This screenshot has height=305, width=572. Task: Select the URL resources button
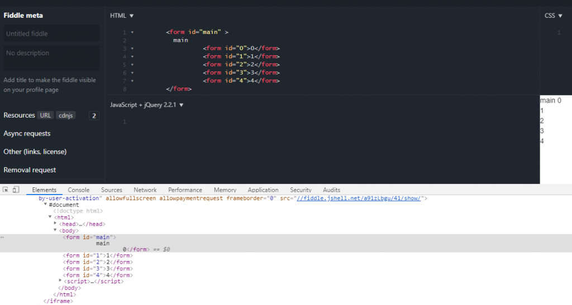(x=45, y=115)
